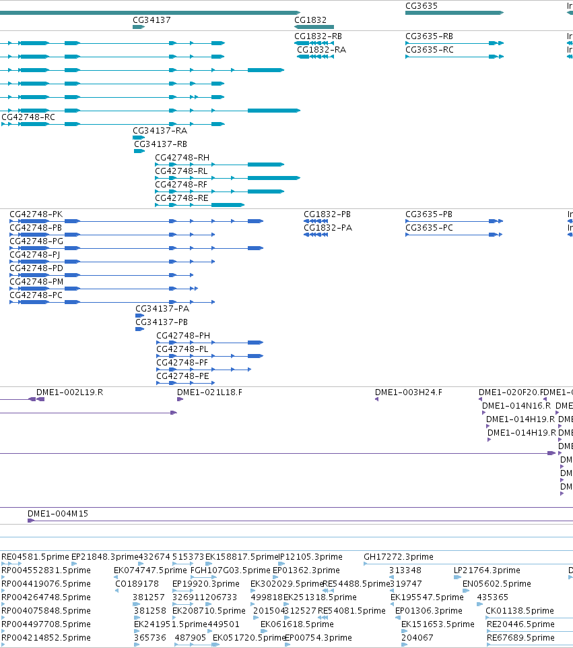Select protein CG42748-PC
The image size is (573, 648).
[x=36, y=295]
